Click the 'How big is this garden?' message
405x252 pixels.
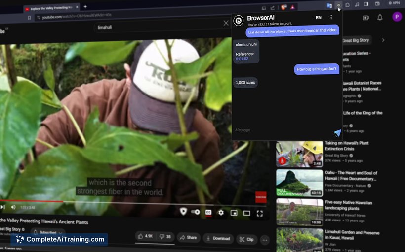[x=317, y=69]
